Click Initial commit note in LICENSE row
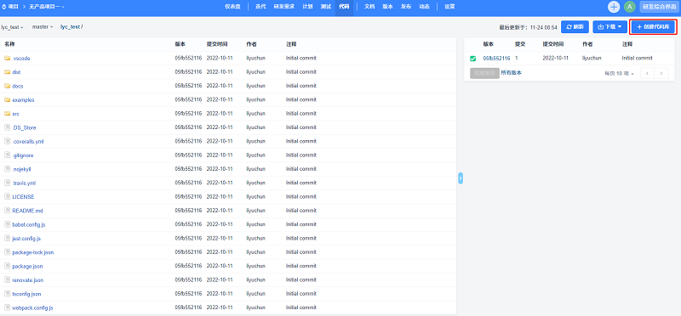 (x=301, y=197)
